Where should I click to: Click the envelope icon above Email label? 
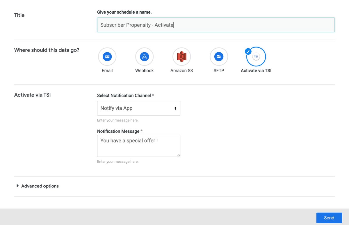click(107, 56)
